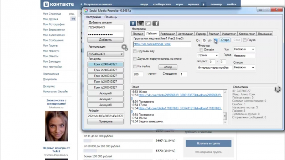The image size is (285, 160).
Task: Click the Отчет scrollbar thumb
Action: [x=225, y=116]
